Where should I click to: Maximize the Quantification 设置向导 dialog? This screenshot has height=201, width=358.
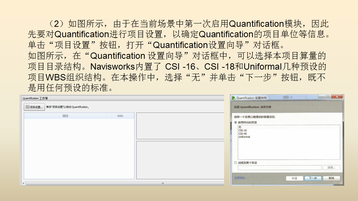click(x=328, y=97)
